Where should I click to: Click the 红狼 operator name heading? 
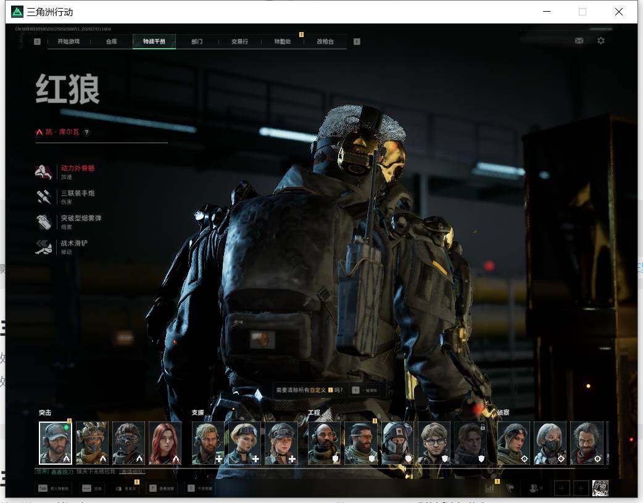point(68,89)
